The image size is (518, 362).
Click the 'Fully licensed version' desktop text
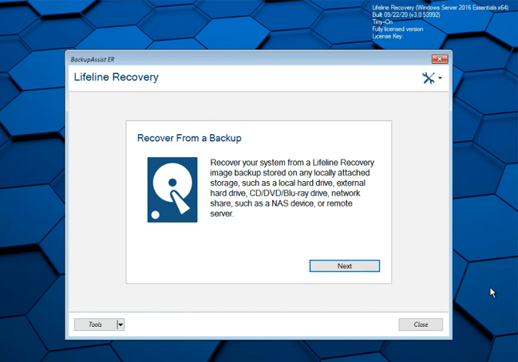[x=397, y=29]
